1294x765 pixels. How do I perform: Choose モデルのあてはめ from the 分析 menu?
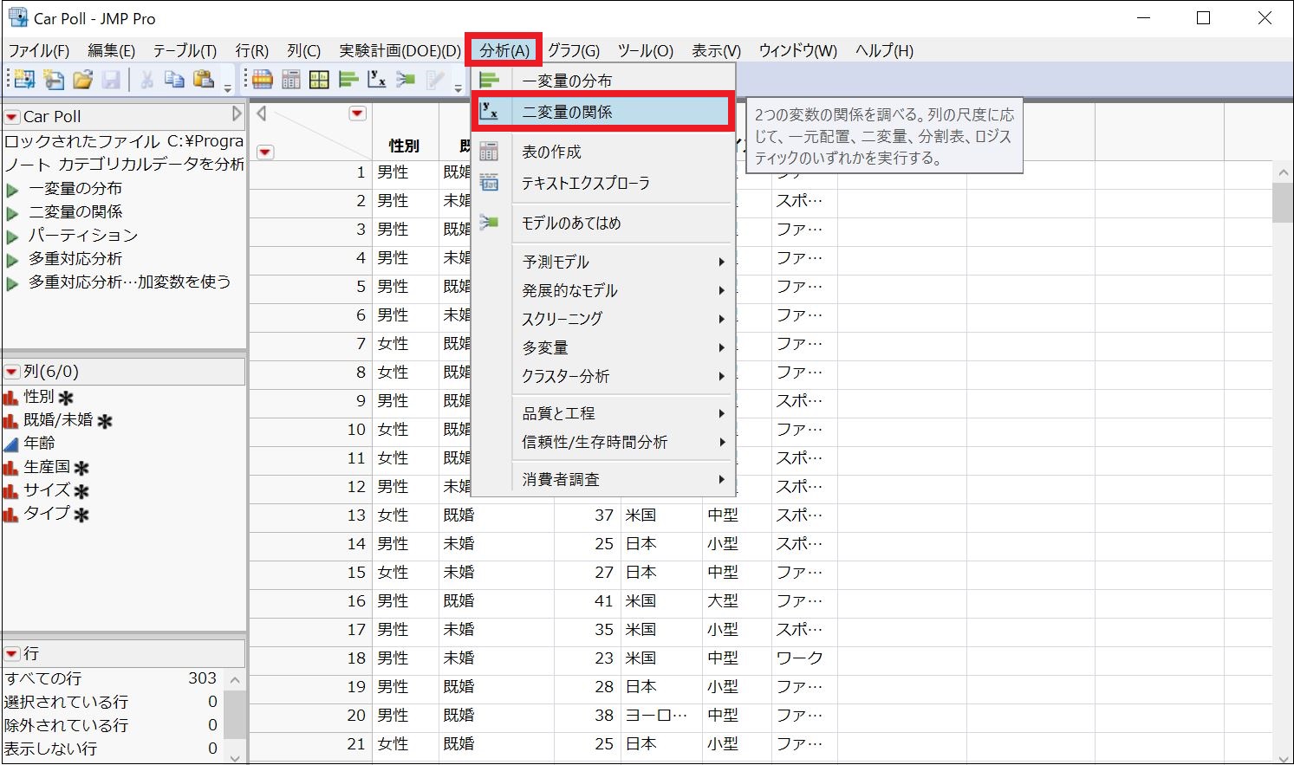(603, 223)
